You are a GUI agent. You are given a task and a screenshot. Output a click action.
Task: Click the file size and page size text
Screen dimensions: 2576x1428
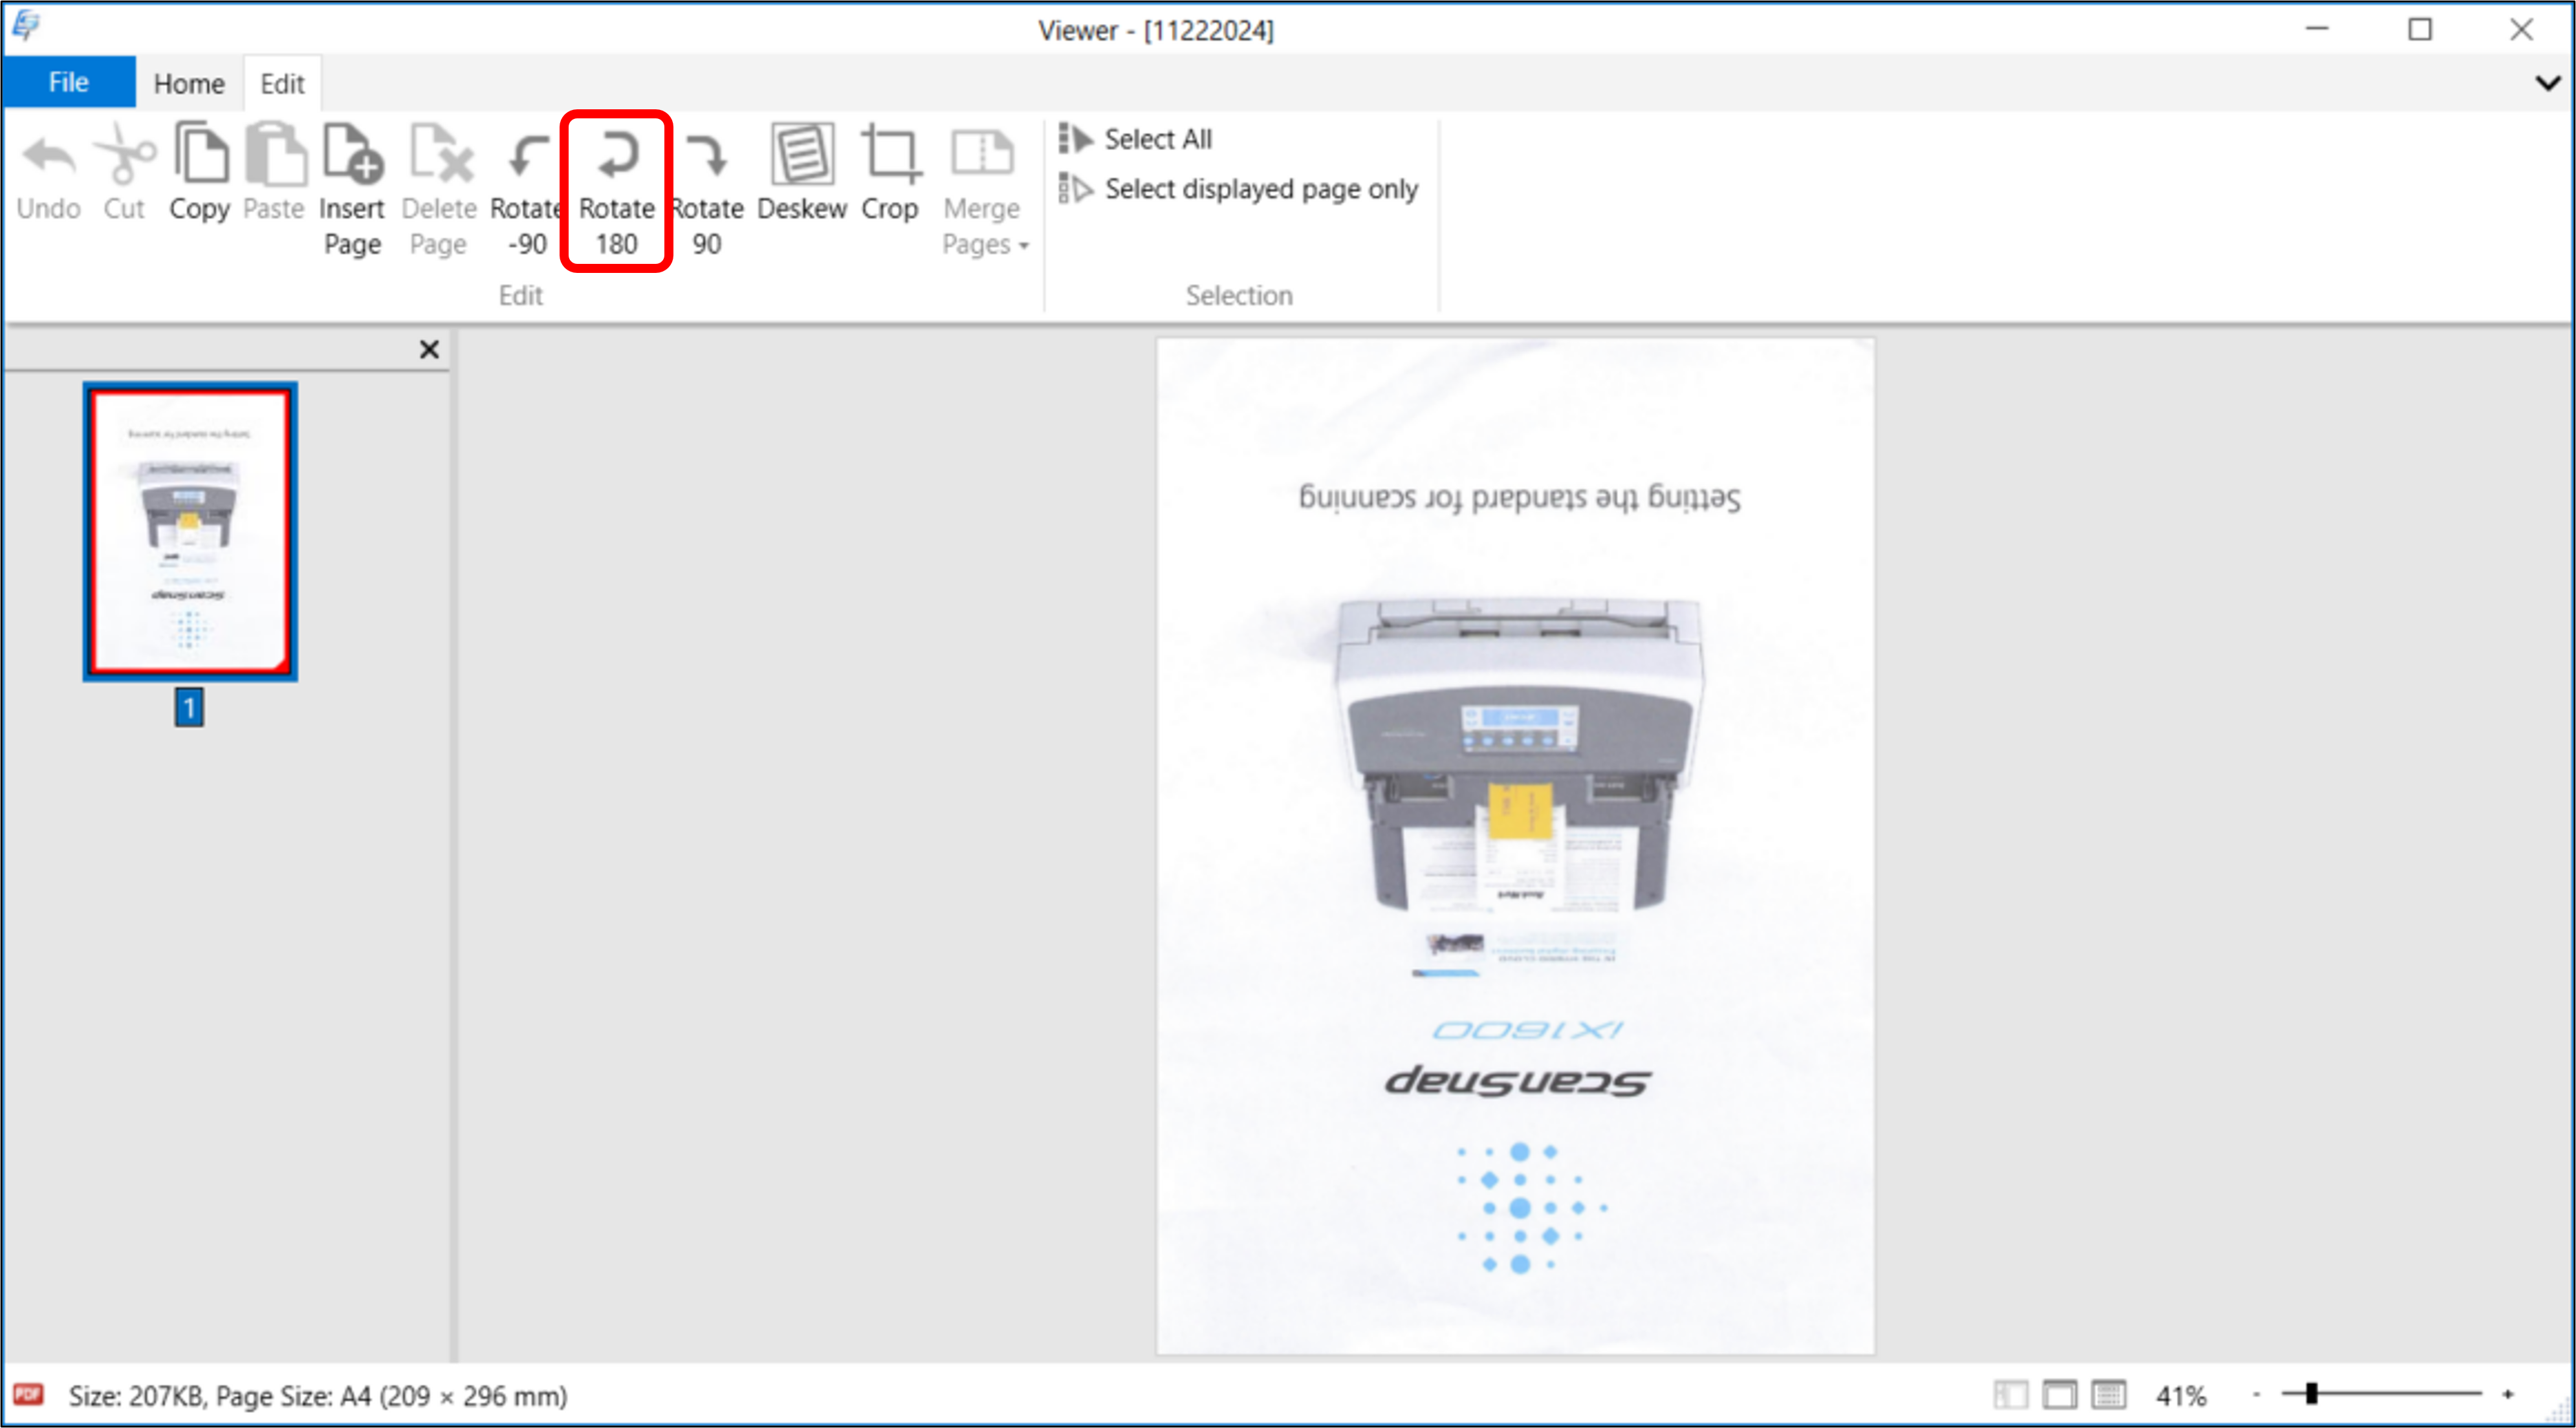(x=318, y=1396)
